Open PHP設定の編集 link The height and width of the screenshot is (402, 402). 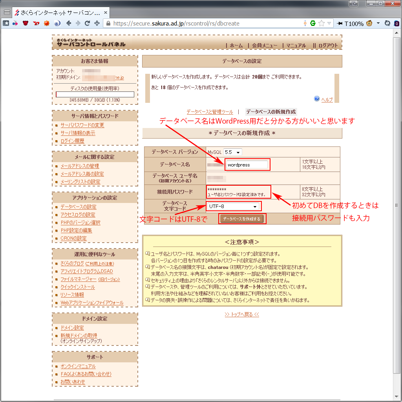(76, 230)
